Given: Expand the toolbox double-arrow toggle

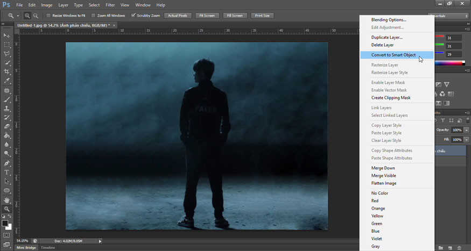Looking at the screenshot, I should (x=3, y=24).
